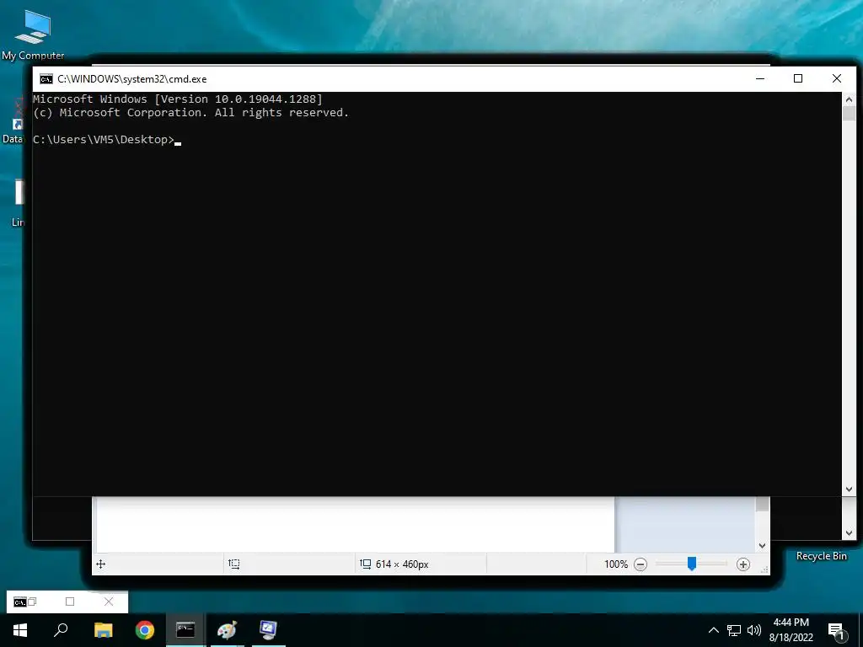The width and height of the screenshot is (863, 647).
Task: Switch to Command Prompt on the taskbar
Action: 185,630
